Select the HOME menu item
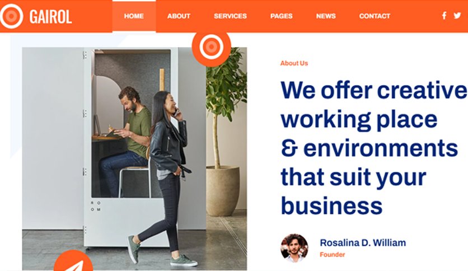The width and height of the screenshot is (468, 271). pos(134,16)
